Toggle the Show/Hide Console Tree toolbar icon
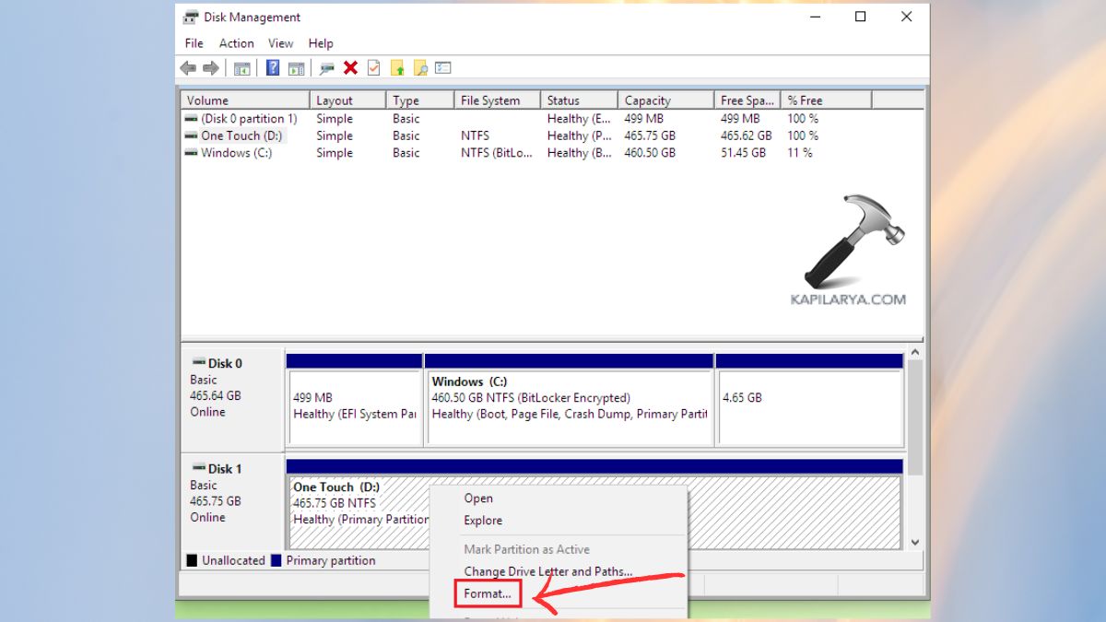The height and width of the screenshot is (622, 1106). tap(241, 67)
